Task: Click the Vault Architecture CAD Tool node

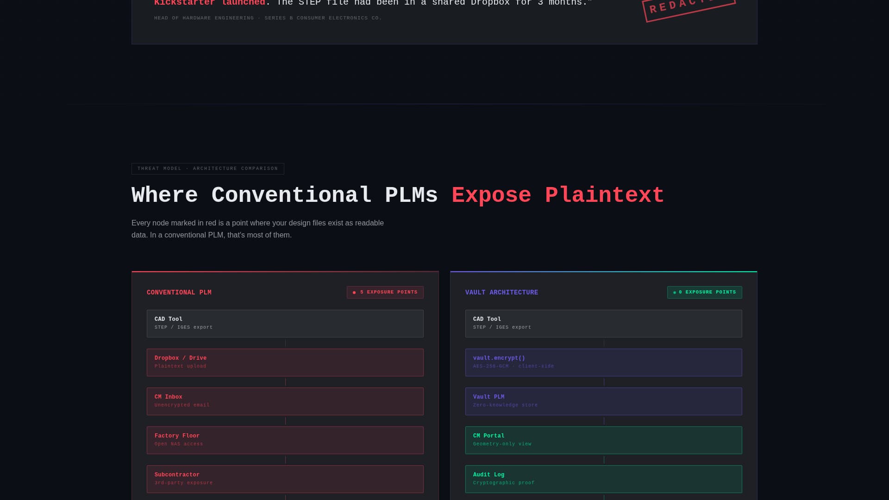Action: 604,324
